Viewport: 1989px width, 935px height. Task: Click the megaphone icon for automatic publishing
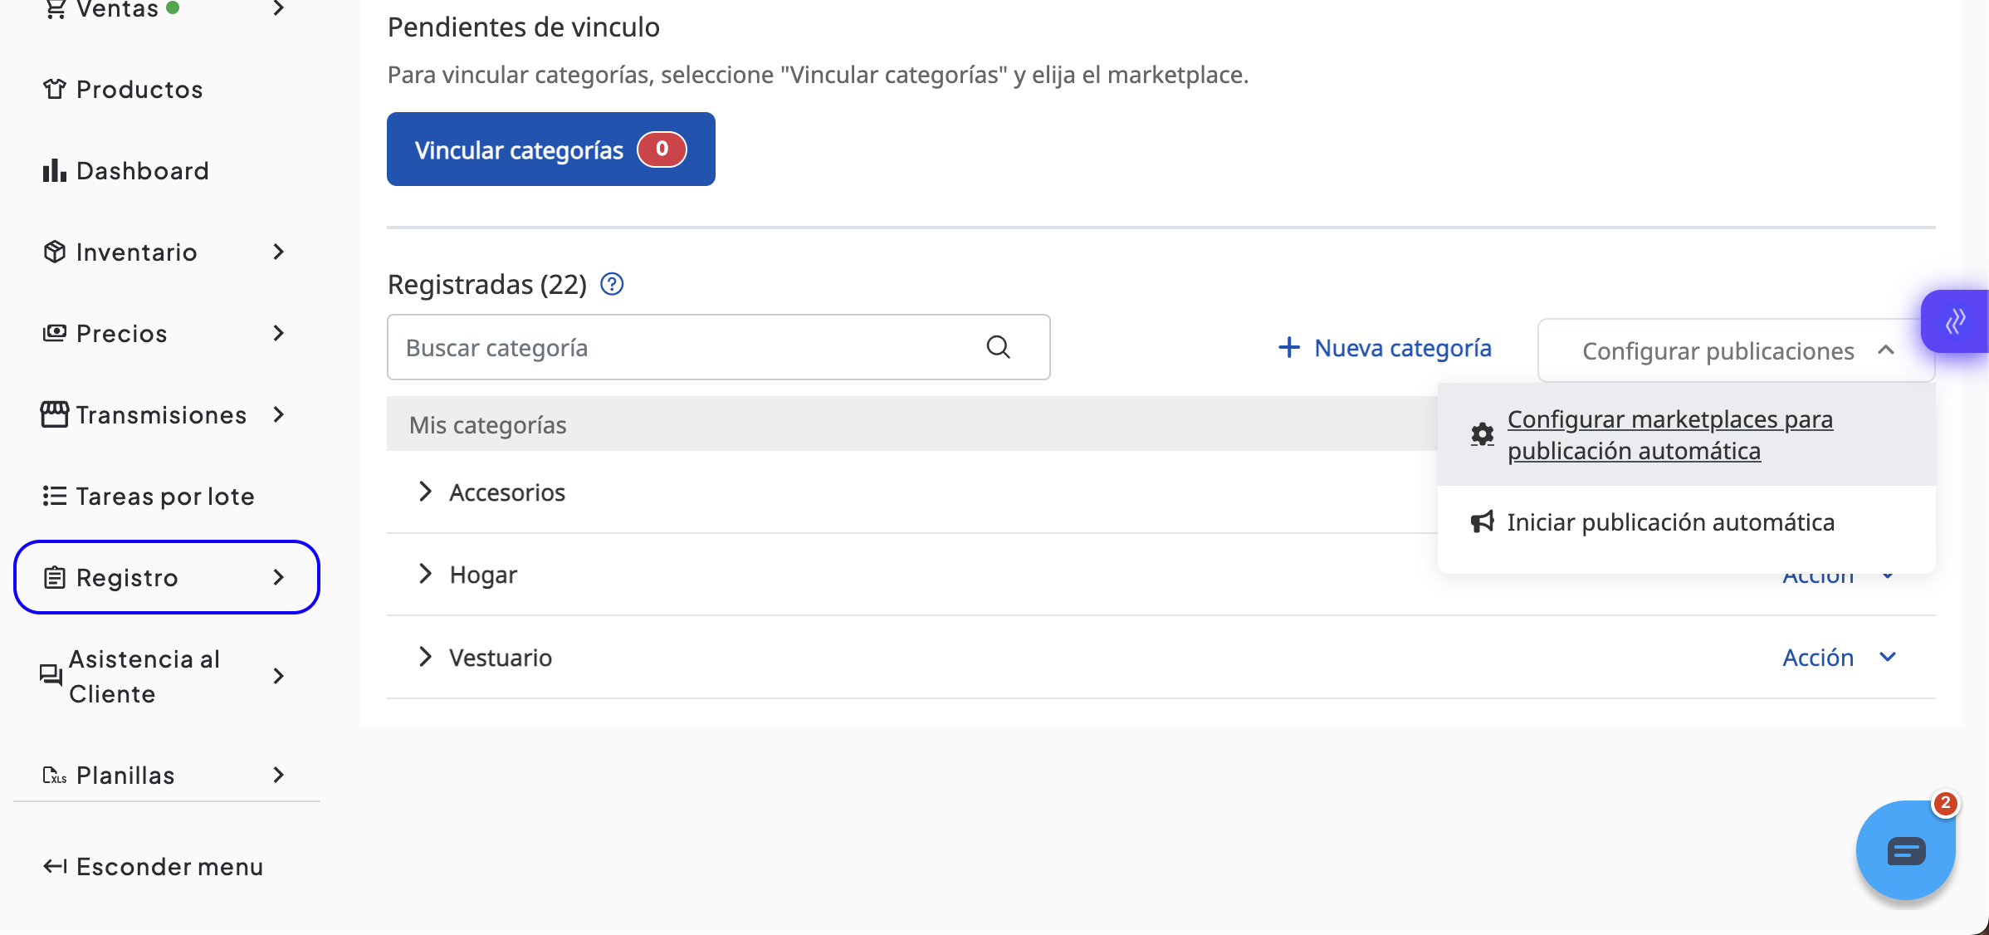[1482, 522]
